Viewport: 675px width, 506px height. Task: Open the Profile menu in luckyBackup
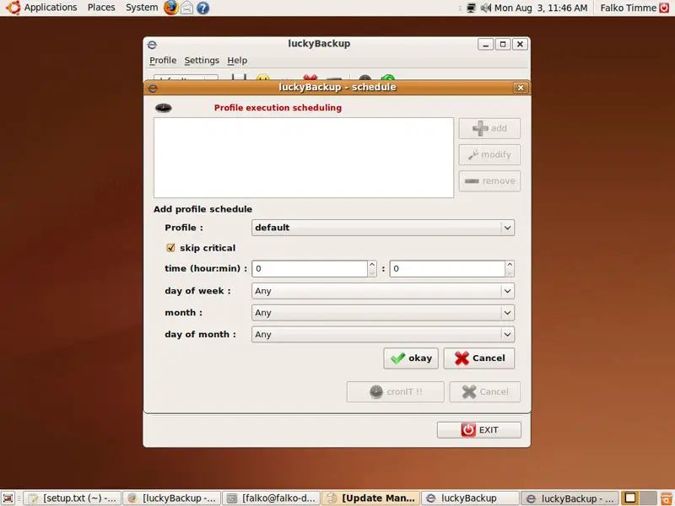pyautogui.click(x=163, y=60)
